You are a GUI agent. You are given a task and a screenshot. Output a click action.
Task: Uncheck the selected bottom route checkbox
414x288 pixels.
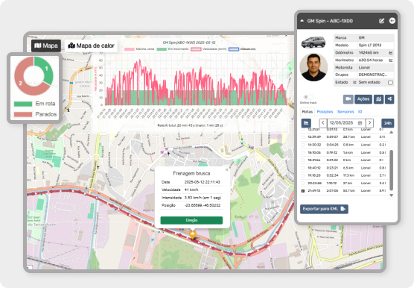coord(303,191)
